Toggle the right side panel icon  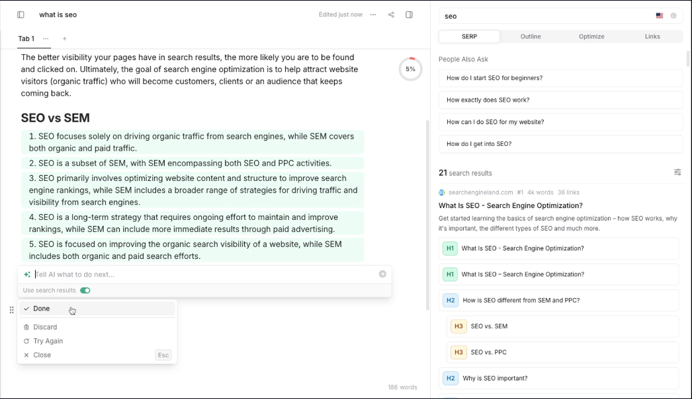click(409, 15)
